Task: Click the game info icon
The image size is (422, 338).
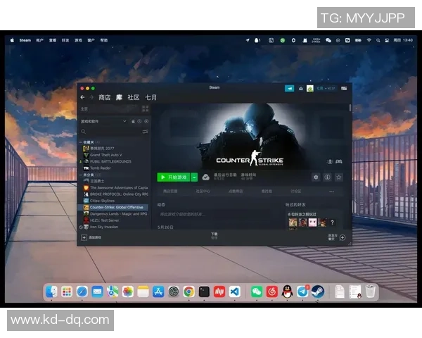Action: 327,177
